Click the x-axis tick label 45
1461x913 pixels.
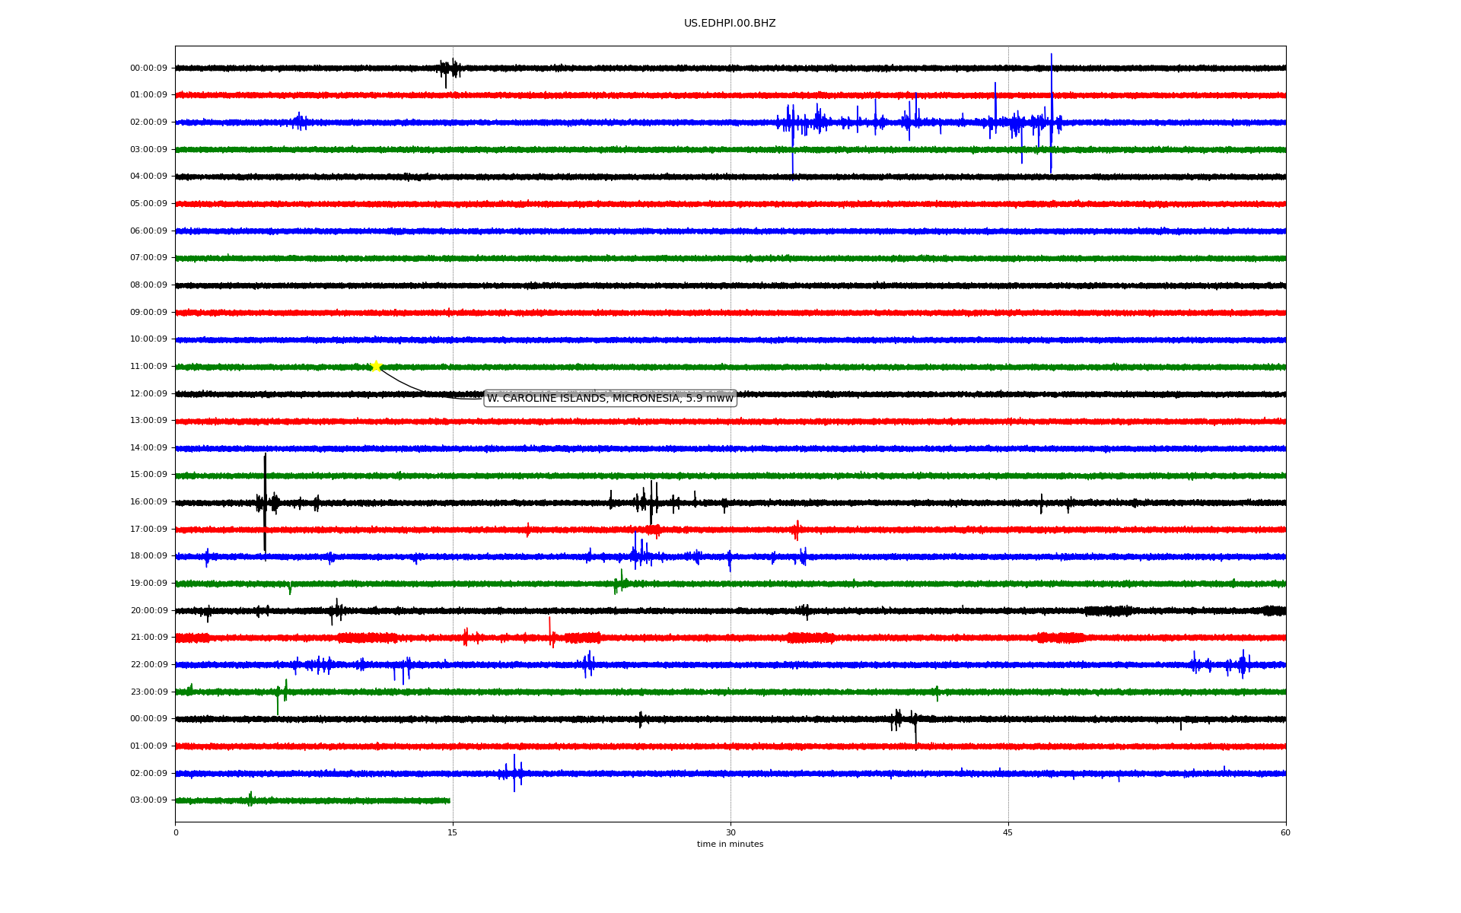(1008, 832)
